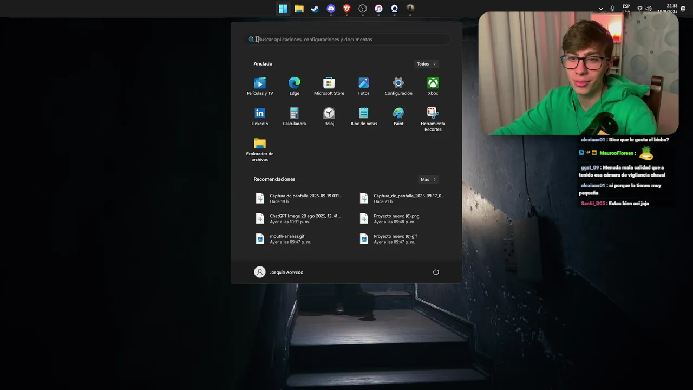Open Discord from the taskbar
This screenshot has height=390, width=693.
coord(331,9)
